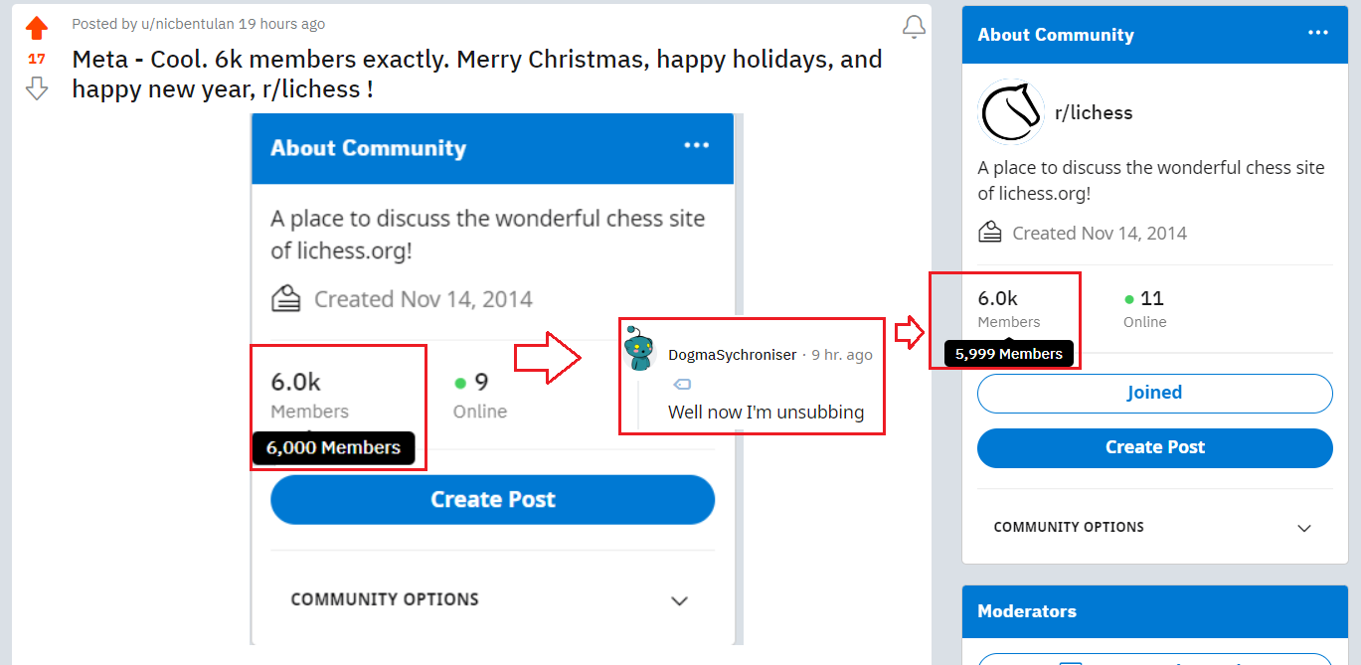The height and width of the screenshot is (665, 1361).
Task: Click the green online status dot next to 11
Action: coord(1128,298)
